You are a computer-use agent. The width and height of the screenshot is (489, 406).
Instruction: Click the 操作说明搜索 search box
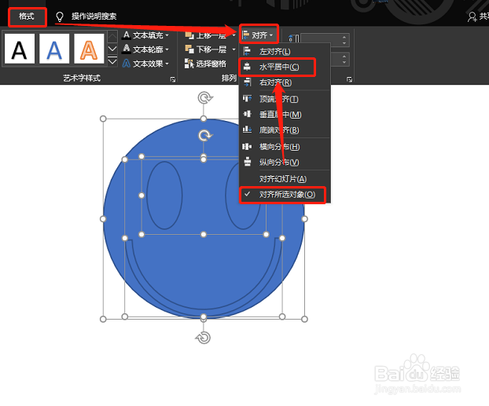pos(94,16)
